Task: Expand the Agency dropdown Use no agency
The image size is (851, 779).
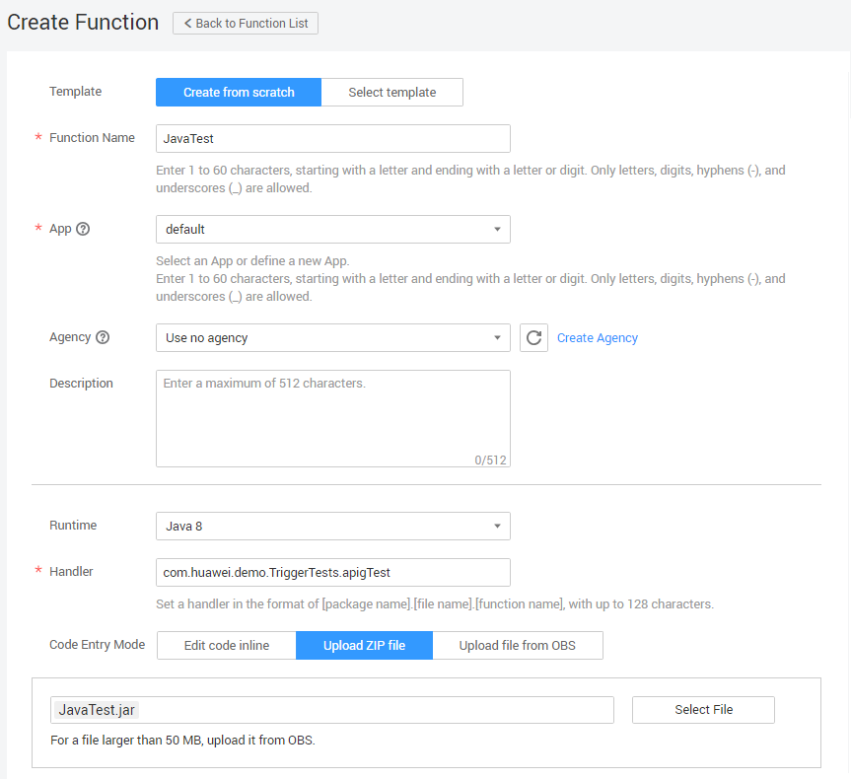Action: pyautogui.click(x=332, y=337)
